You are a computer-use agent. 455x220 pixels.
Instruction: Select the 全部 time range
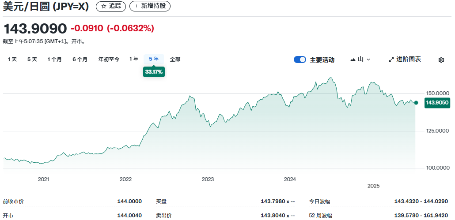coord(175,60)
